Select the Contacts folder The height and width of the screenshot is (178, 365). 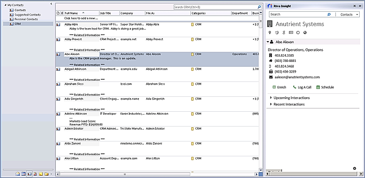(x=20, y=10)
